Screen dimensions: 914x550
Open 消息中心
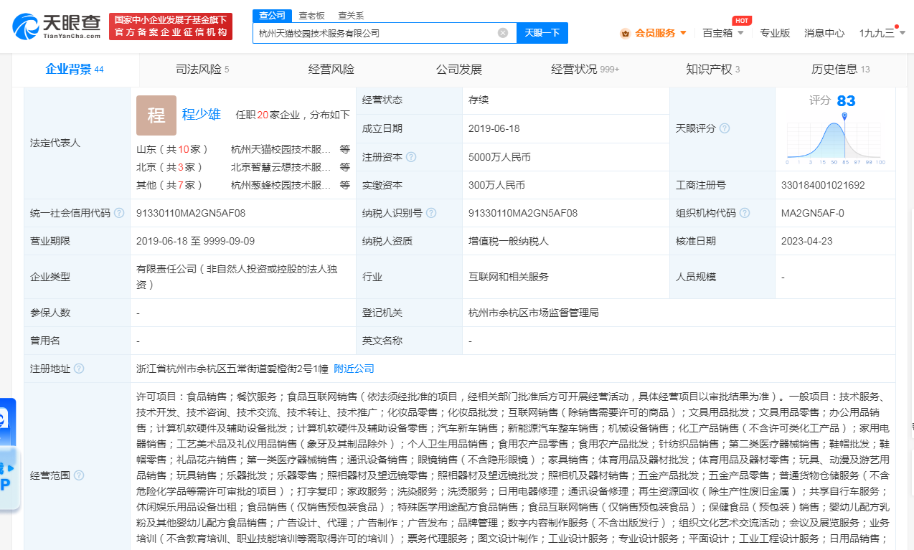point(824,33)
